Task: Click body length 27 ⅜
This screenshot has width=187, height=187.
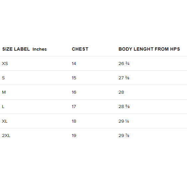Action: (124, 78)
